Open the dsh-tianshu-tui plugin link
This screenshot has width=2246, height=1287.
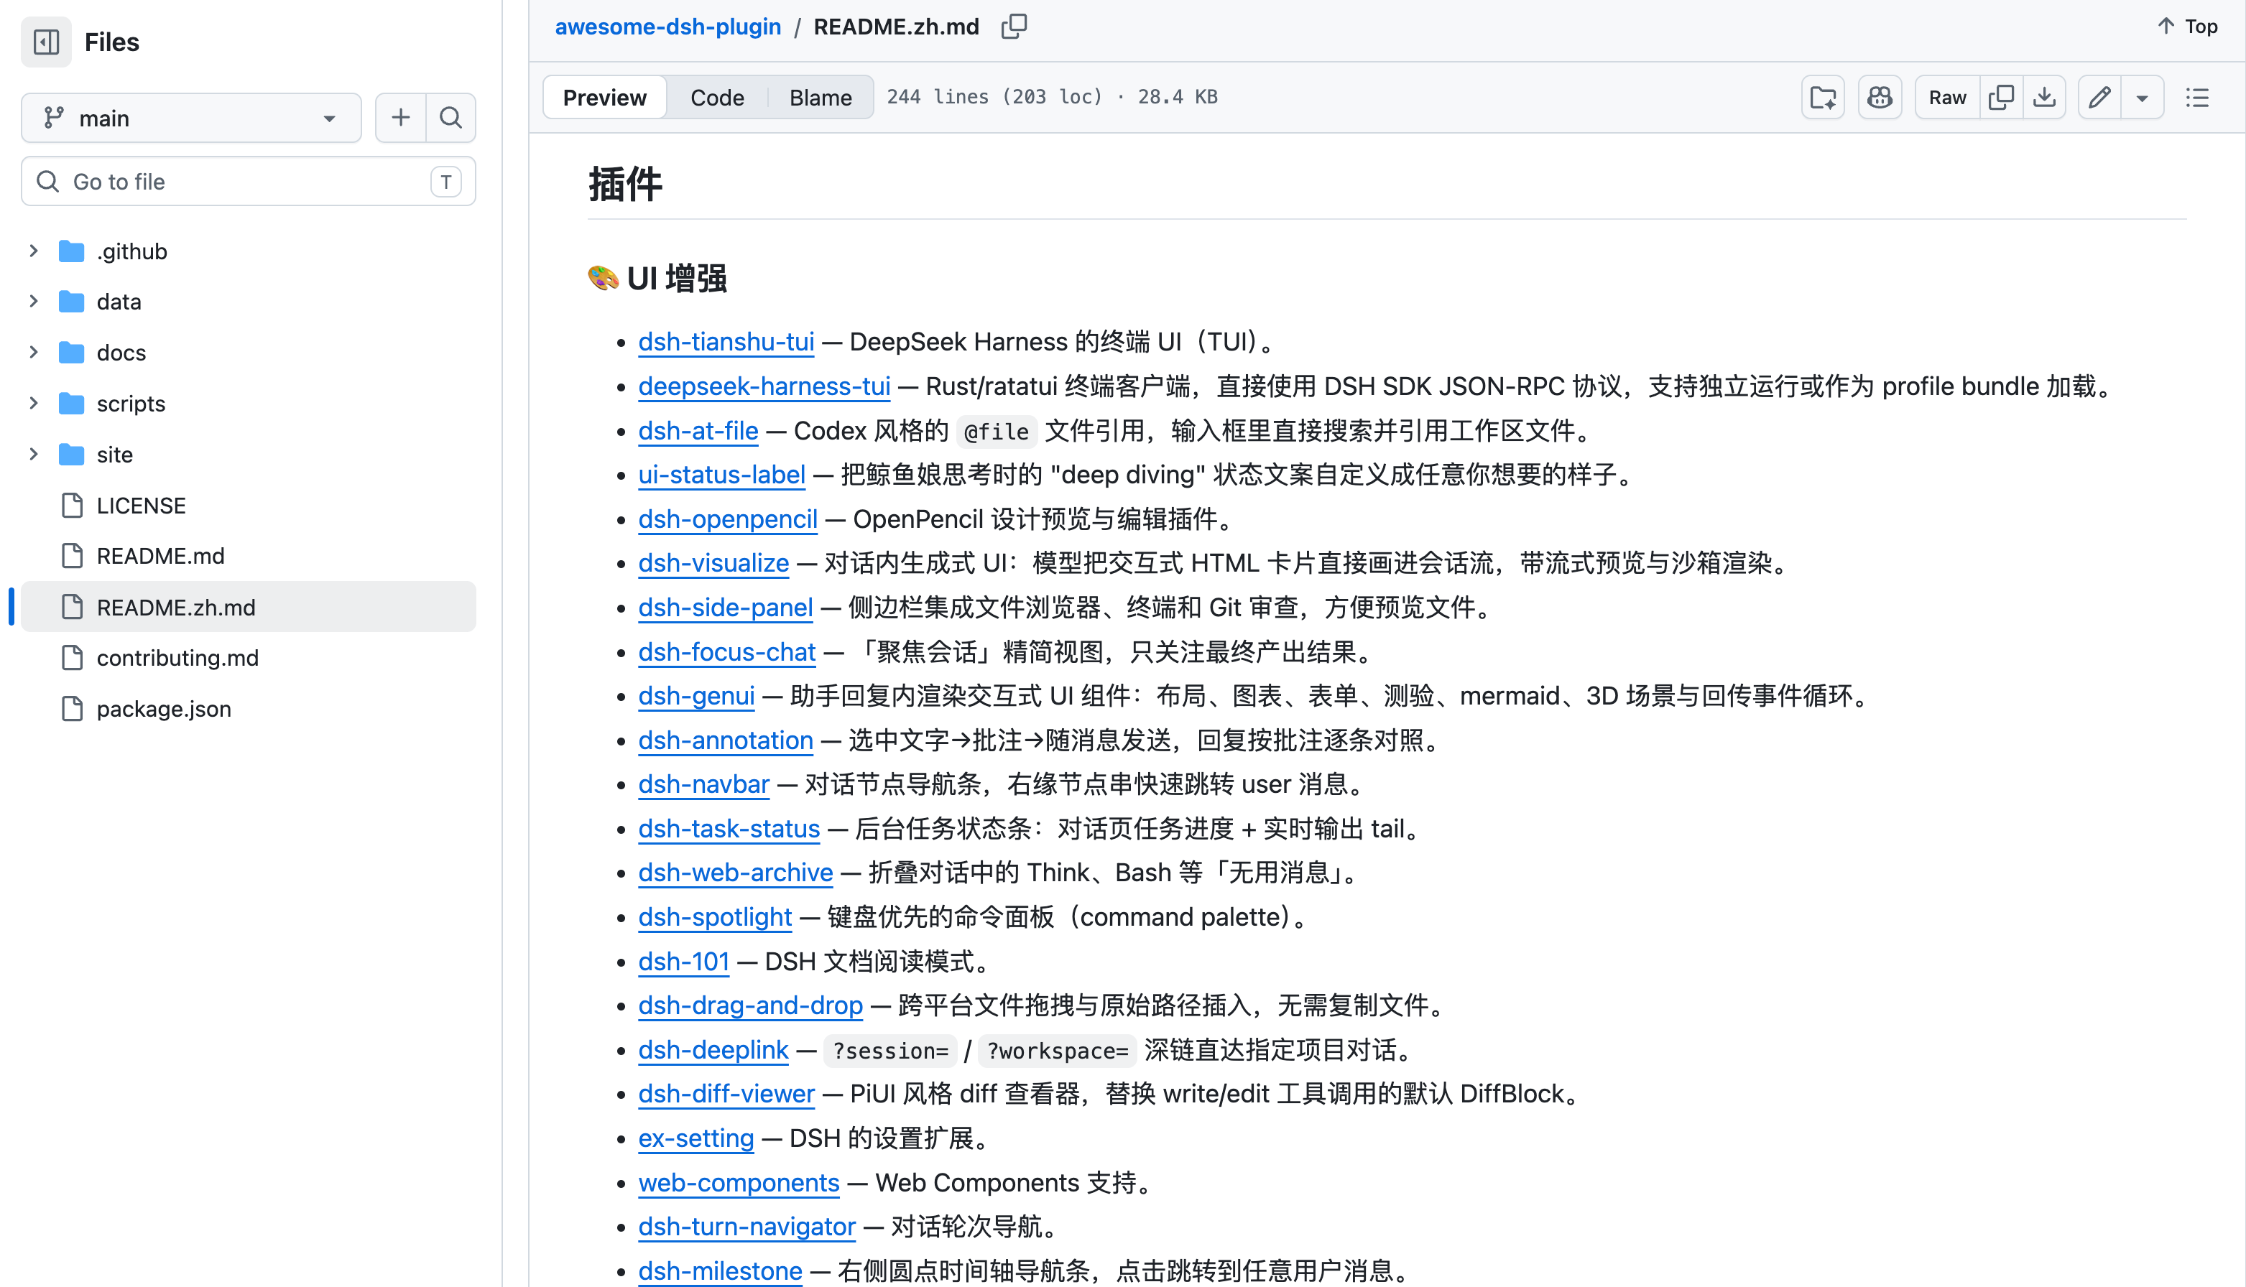click(x=726, y=342)
